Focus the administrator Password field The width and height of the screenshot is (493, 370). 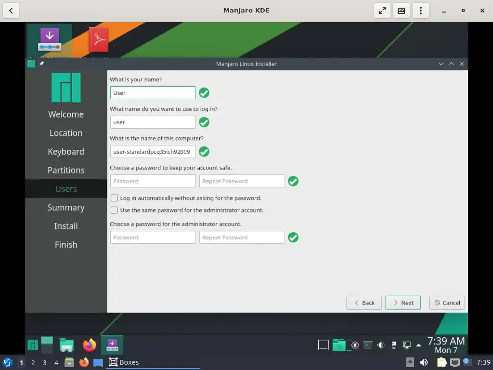click(153, 238)
